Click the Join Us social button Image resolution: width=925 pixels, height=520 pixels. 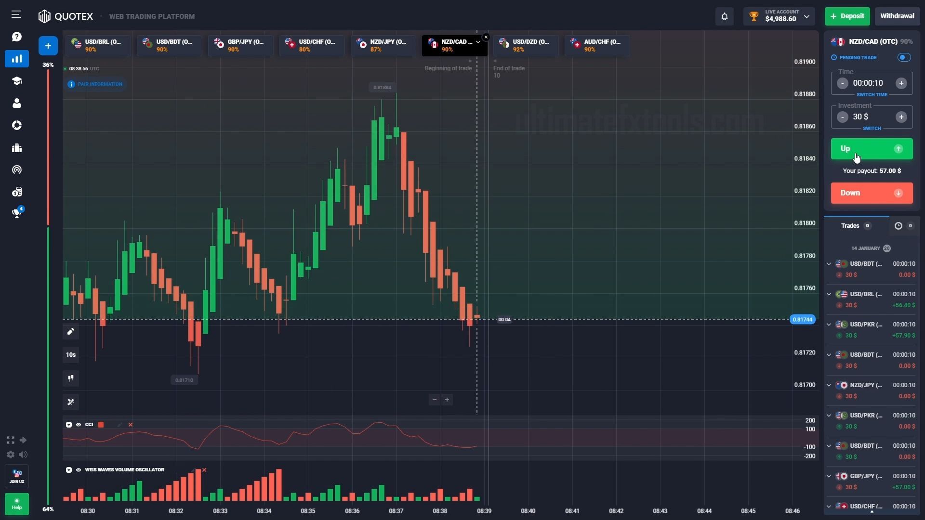[x=17, y=476]
